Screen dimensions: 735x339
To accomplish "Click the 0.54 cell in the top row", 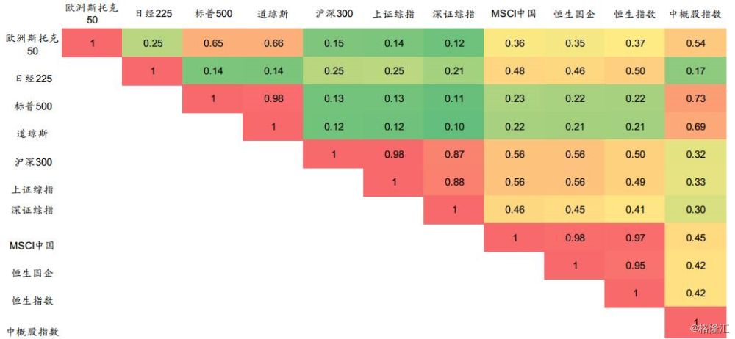I will coord(695,43).
